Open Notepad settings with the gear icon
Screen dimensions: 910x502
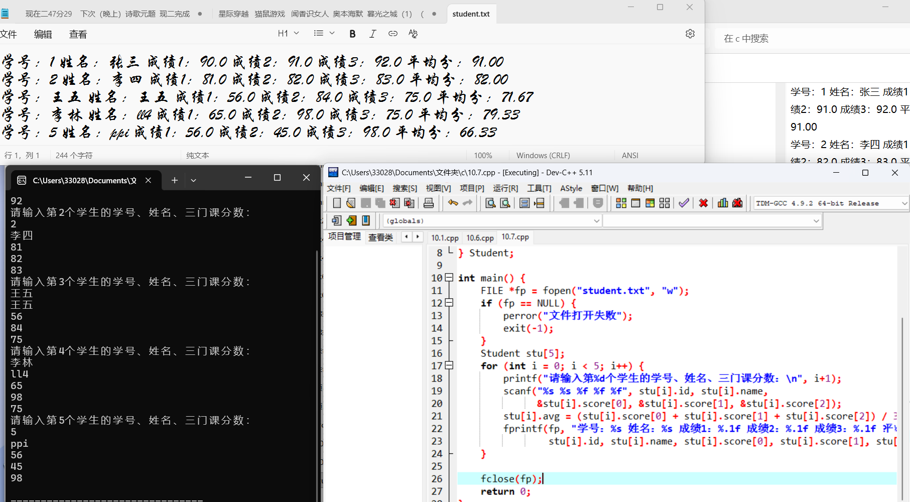[x=690, y=34]
